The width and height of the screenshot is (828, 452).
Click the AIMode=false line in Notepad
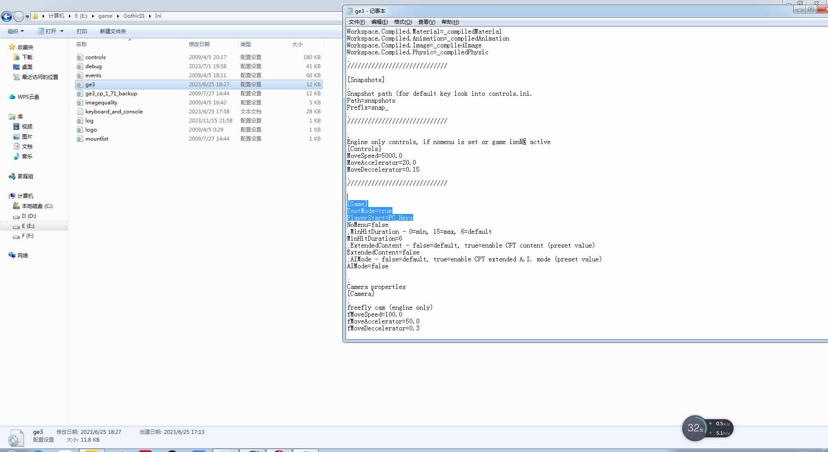(368, 266)
